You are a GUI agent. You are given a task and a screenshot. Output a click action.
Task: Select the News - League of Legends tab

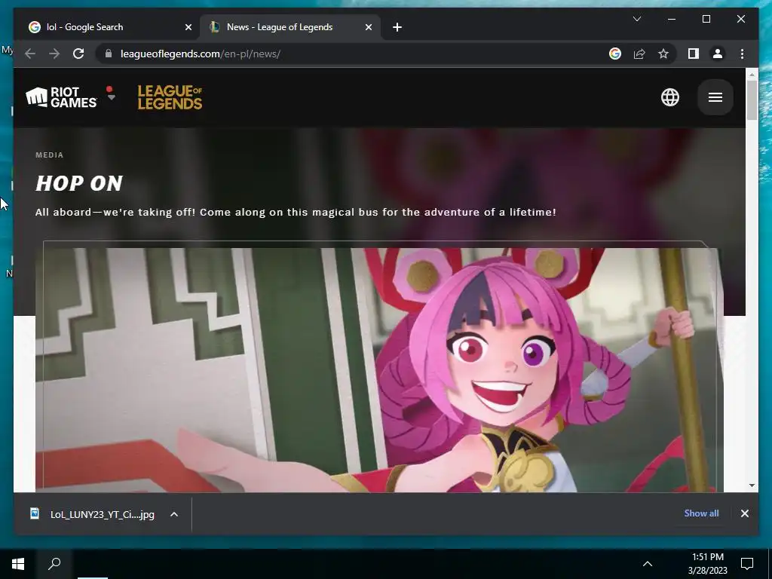(x=290, y=27)
